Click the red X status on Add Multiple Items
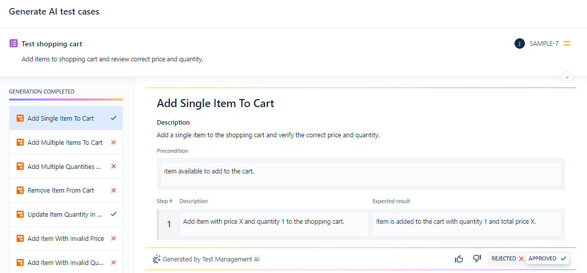587x273 pixels. point(113,143)
